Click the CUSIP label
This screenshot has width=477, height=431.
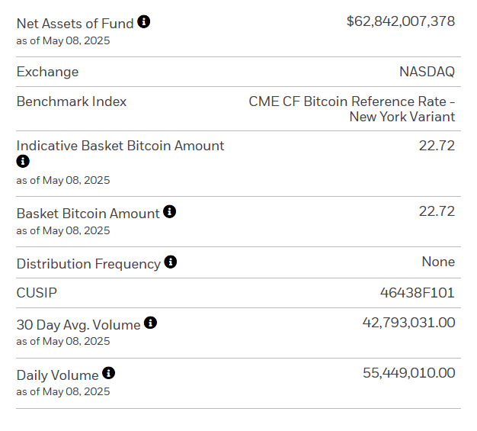[x=37, y=293]
